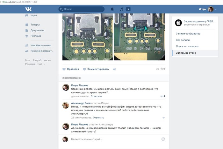Expand the Ещё footer dropdown

pos(41,64)
